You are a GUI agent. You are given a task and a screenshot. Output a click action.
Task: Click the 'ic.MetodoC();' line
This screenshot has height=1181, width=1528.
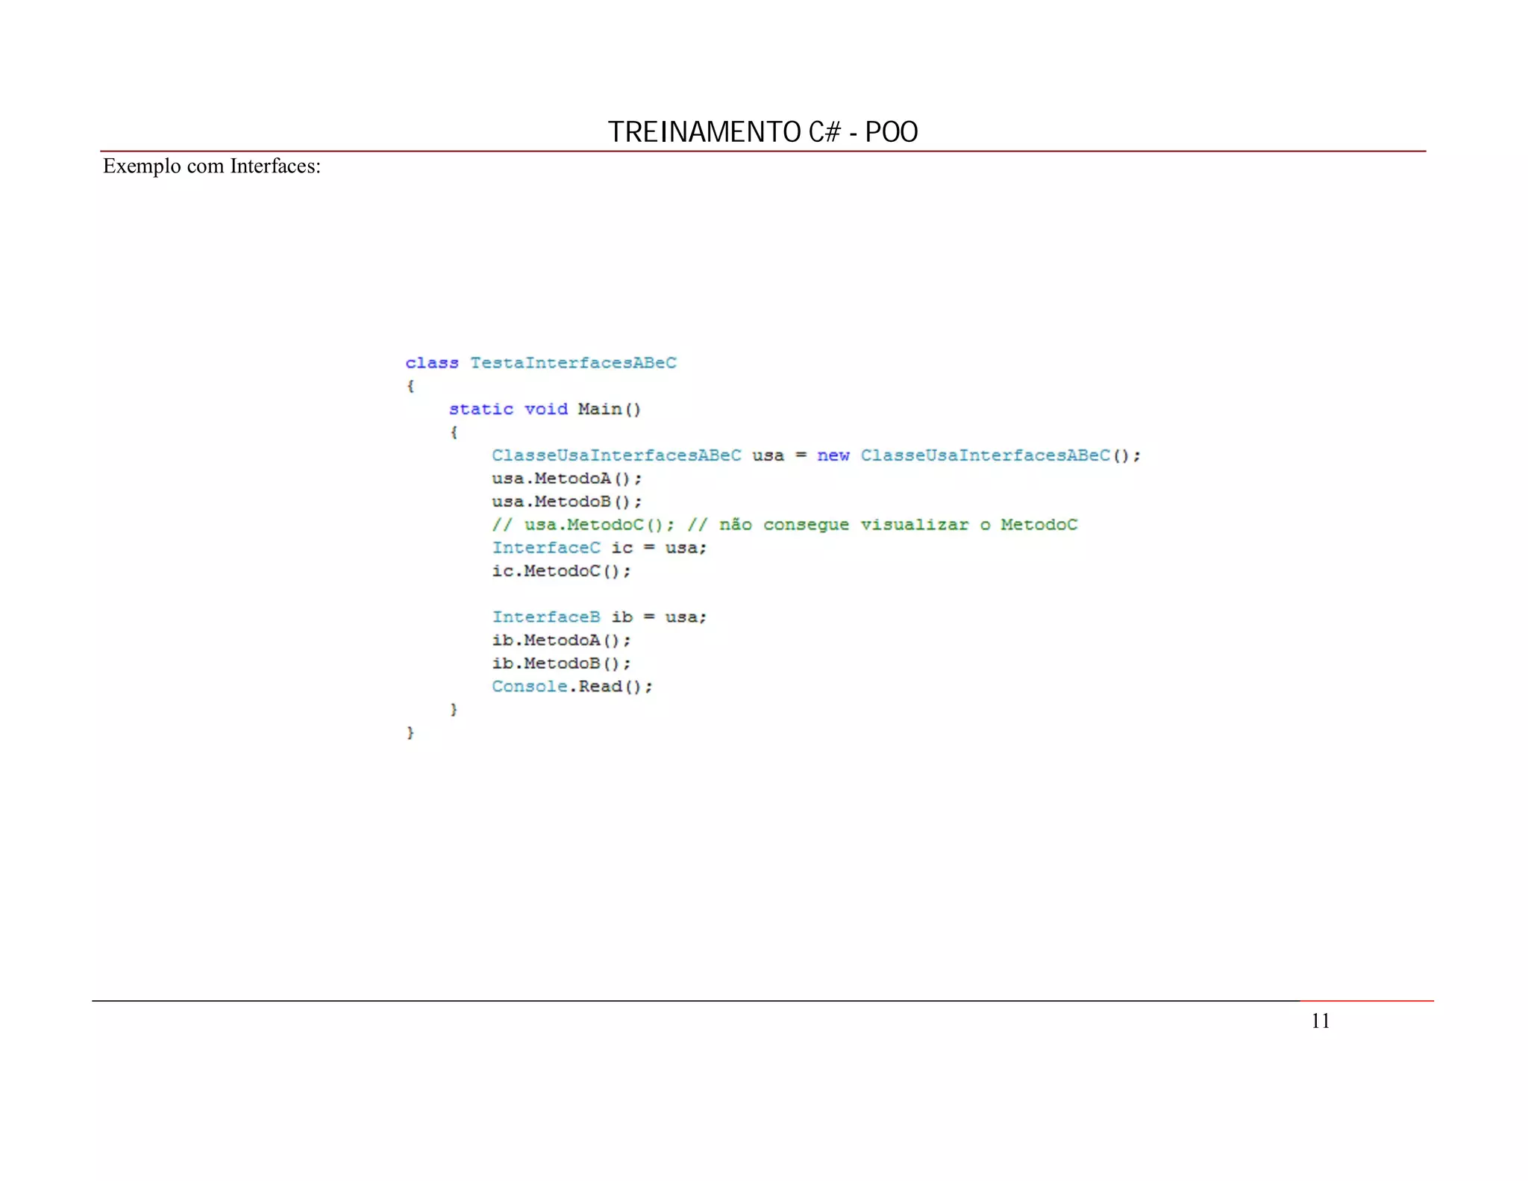[561, 571]
